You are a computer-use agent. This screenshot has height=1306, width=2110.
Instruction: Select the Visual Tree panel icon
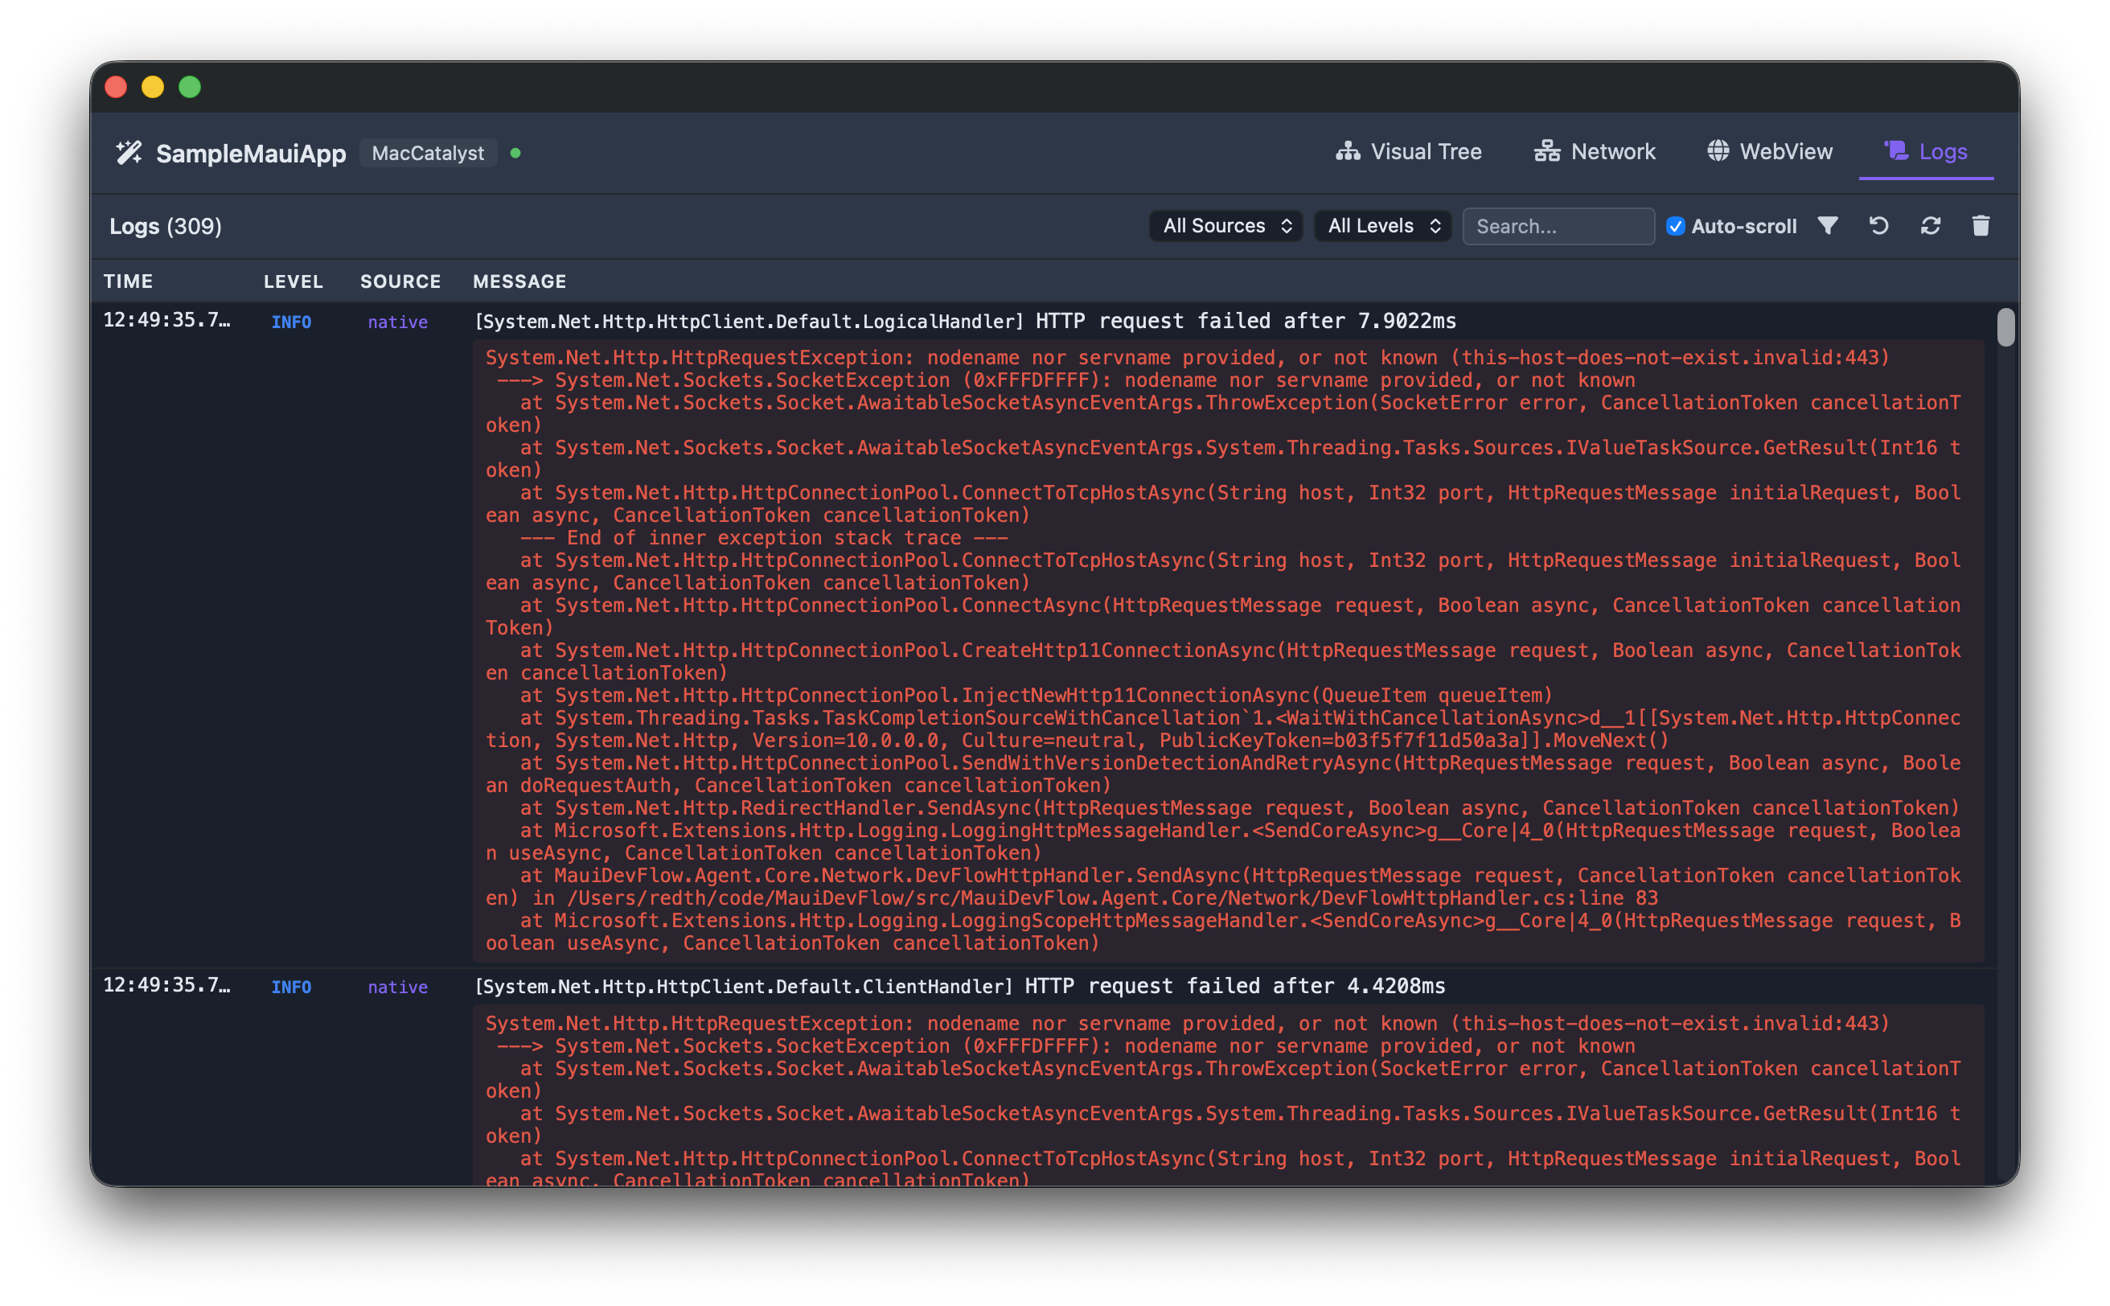click(x=1349, y=151)
